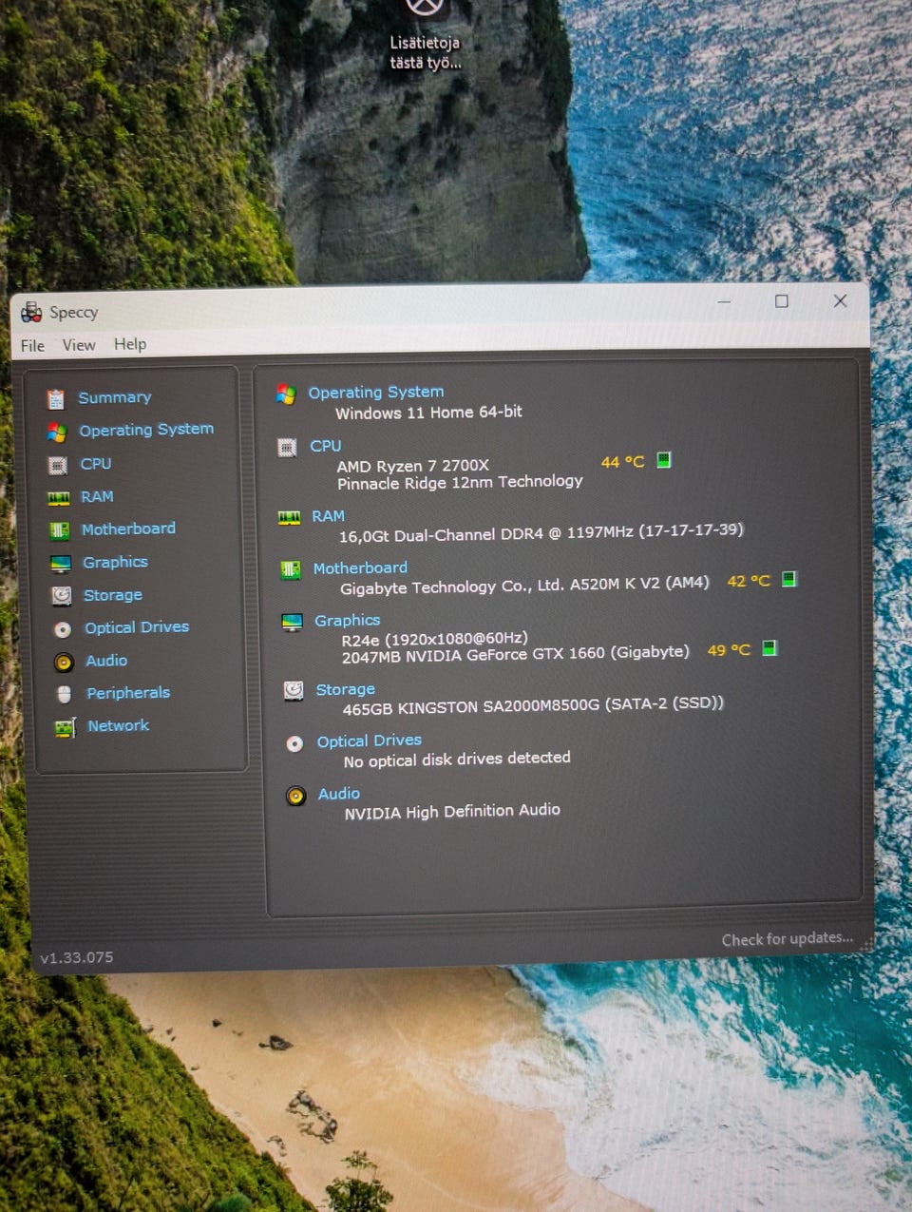The image size is (912, 1212).
Task: Select Optical Drives in the sidebar
Action: pos(137,627)
